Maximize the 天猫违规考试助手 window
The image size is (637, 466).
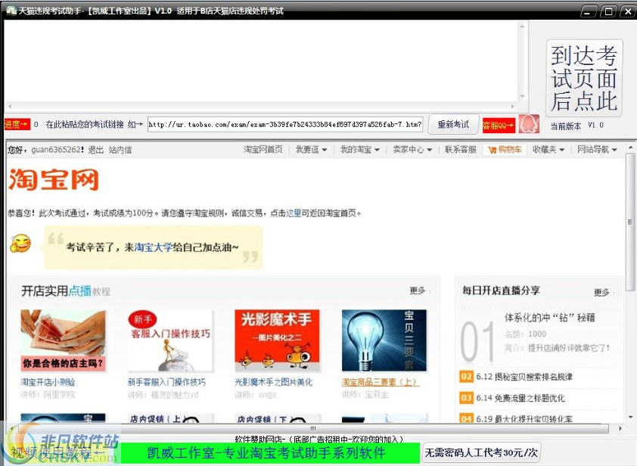[x=608, y=11]
